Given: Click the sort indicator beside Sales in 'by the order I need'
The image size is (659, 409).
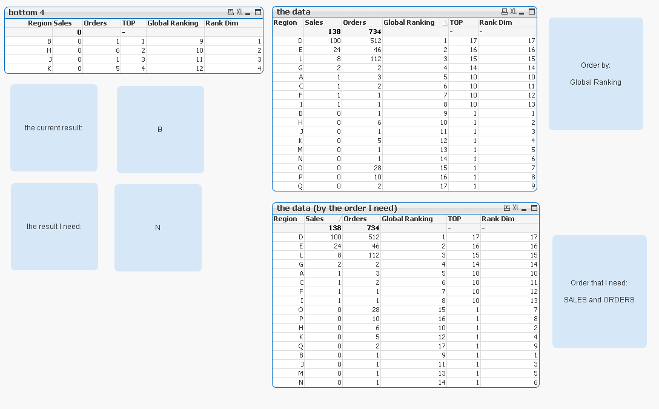Looking at the screenshot, I should (340, 219).
